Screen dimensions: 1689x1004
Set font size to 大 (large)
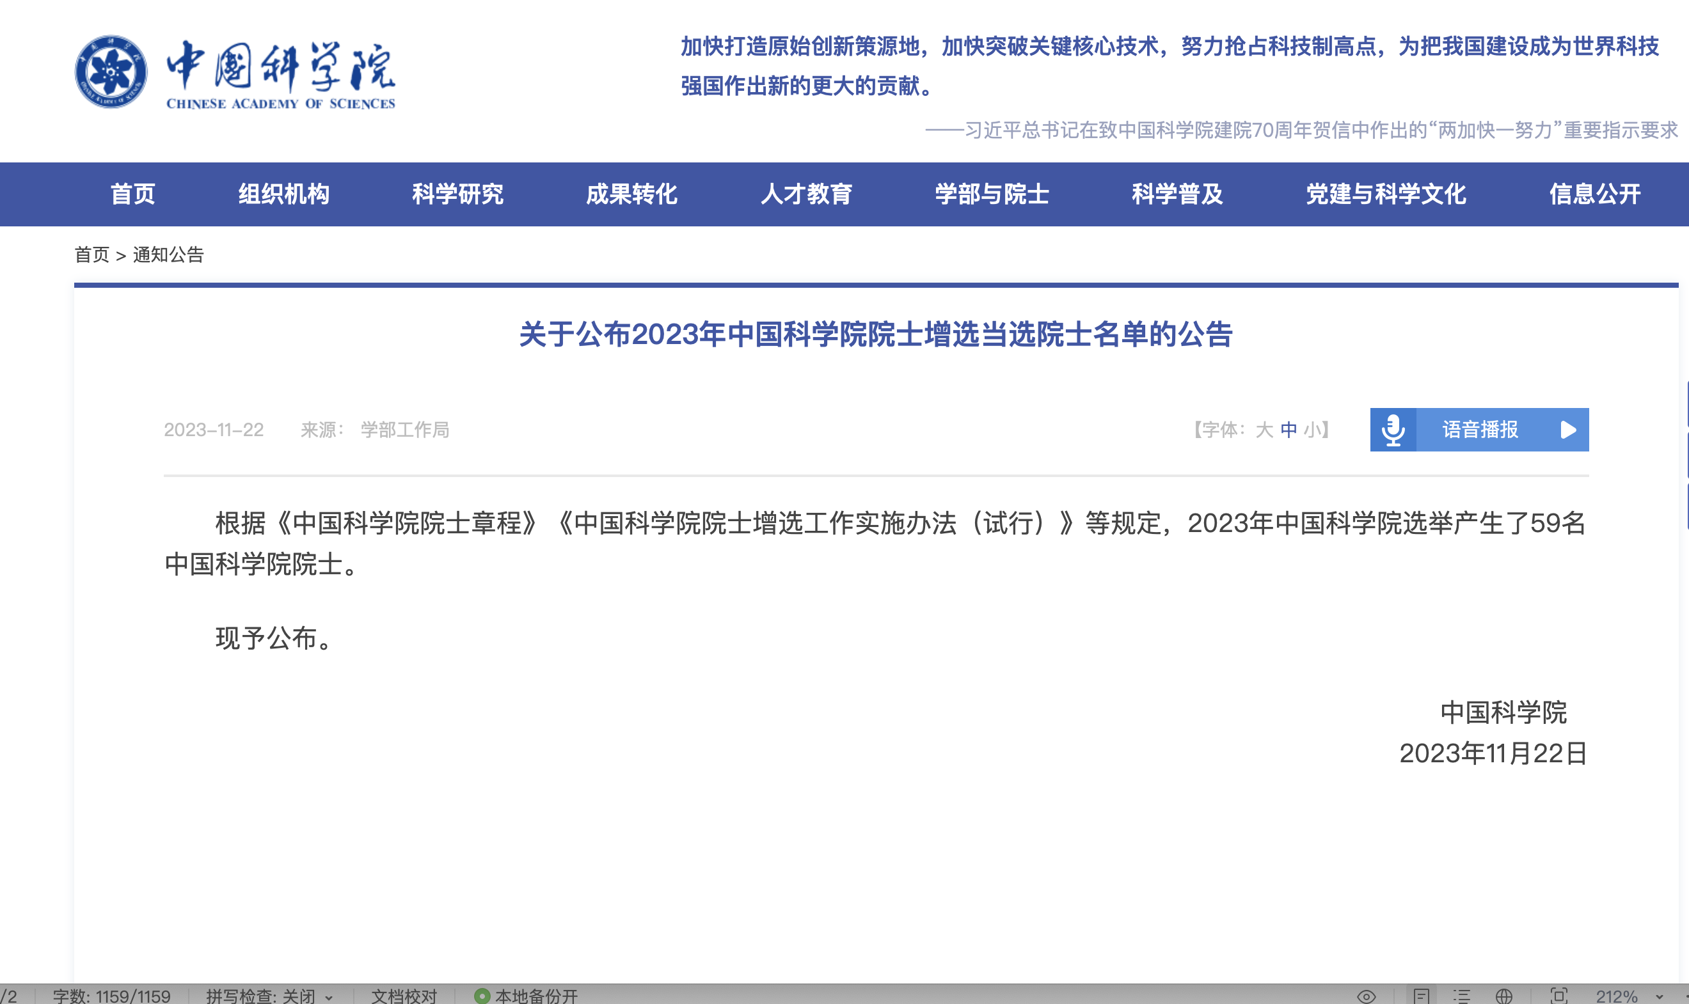click(x=1264, y=430)
